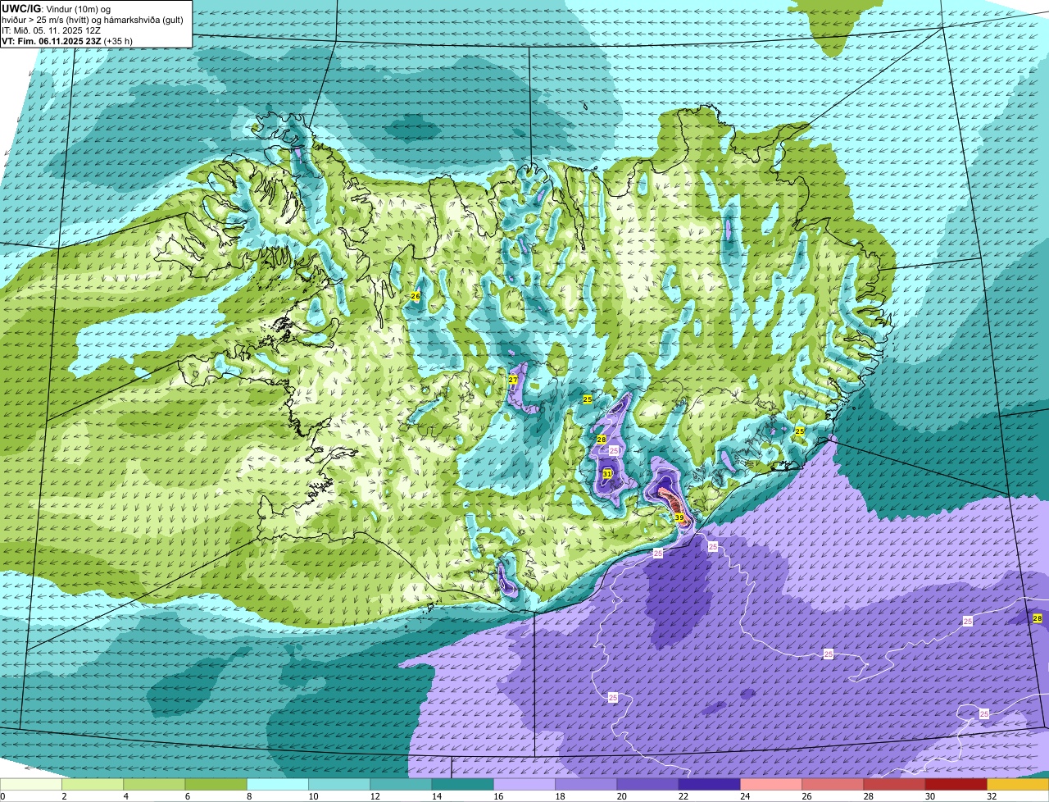1049x802 pixels.
Task: Pick the 10–12 m/s turquoise legend swatch
Action: 339,785
